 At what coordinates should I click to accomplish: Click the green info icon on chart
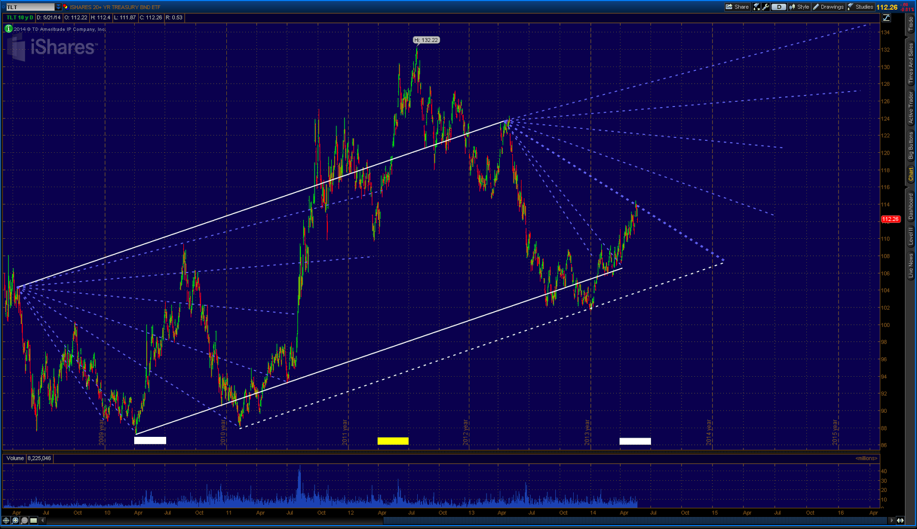pyautogui.click(x=9, y=29)
